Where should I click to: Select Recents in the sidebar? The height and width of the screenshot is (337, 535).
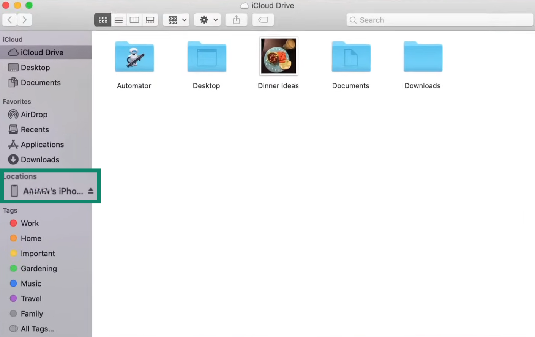34,129
